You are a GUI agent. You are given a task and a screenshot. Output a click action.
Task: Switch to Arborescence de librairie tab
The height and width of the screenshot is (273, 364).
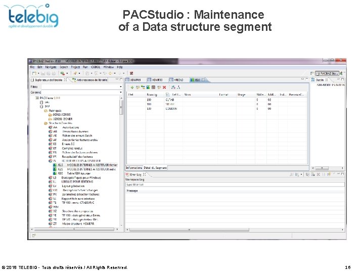[x=90, y=80]
